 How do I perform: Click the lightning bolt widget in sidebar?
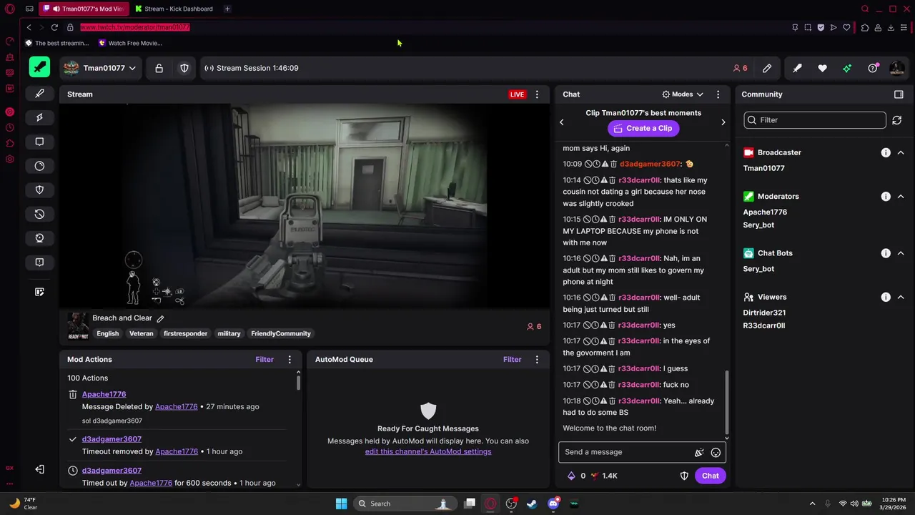pyautogui.click(x=39, y=117)
